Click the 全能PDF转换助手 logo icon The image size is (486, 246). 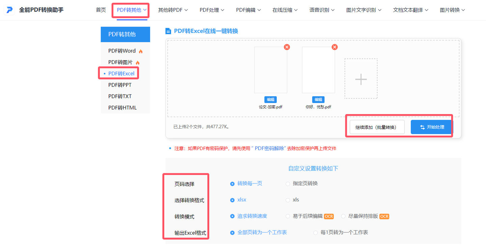[10, 10]
